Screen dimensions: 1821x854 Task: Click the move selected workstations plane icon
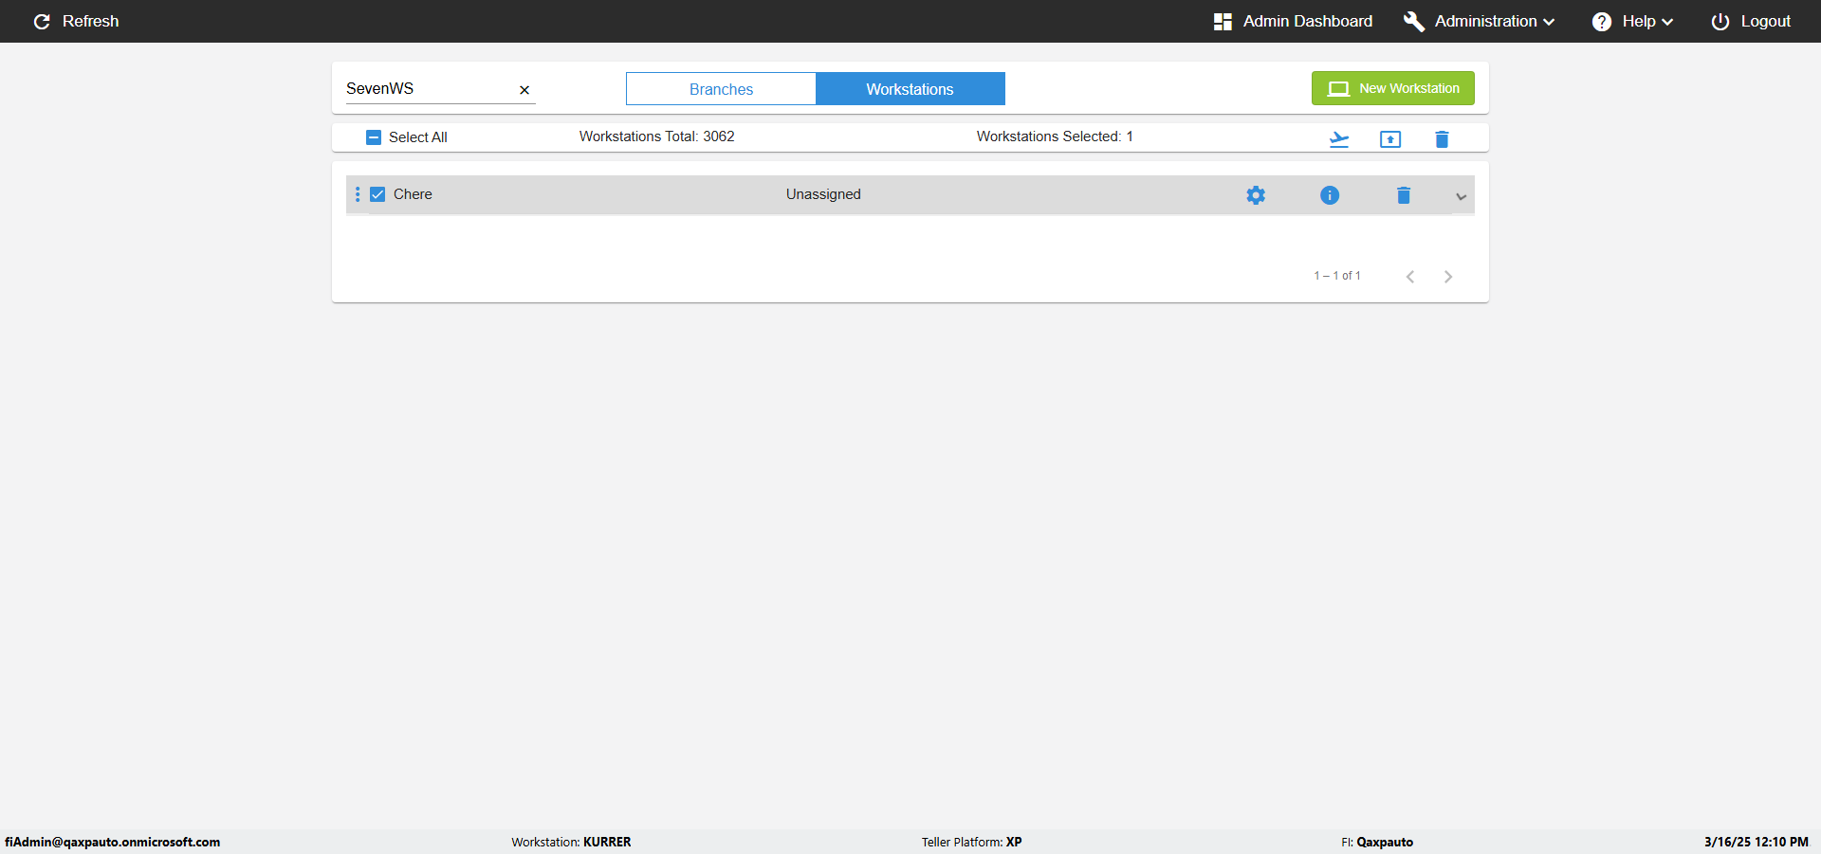click(1339, 139)
